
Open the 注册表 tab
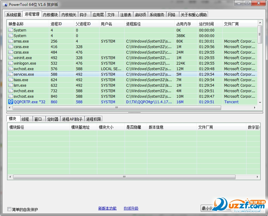126,15
